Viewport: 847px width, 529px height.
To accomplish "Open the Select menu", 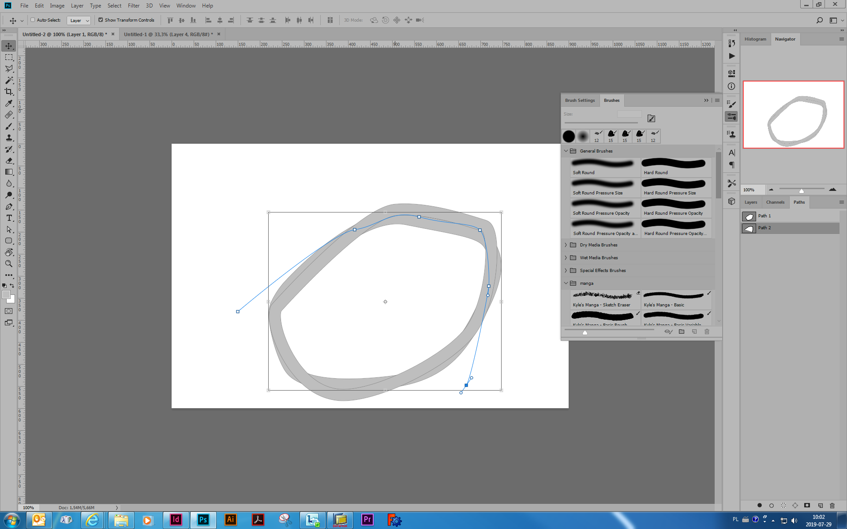I will coord(114,6).
